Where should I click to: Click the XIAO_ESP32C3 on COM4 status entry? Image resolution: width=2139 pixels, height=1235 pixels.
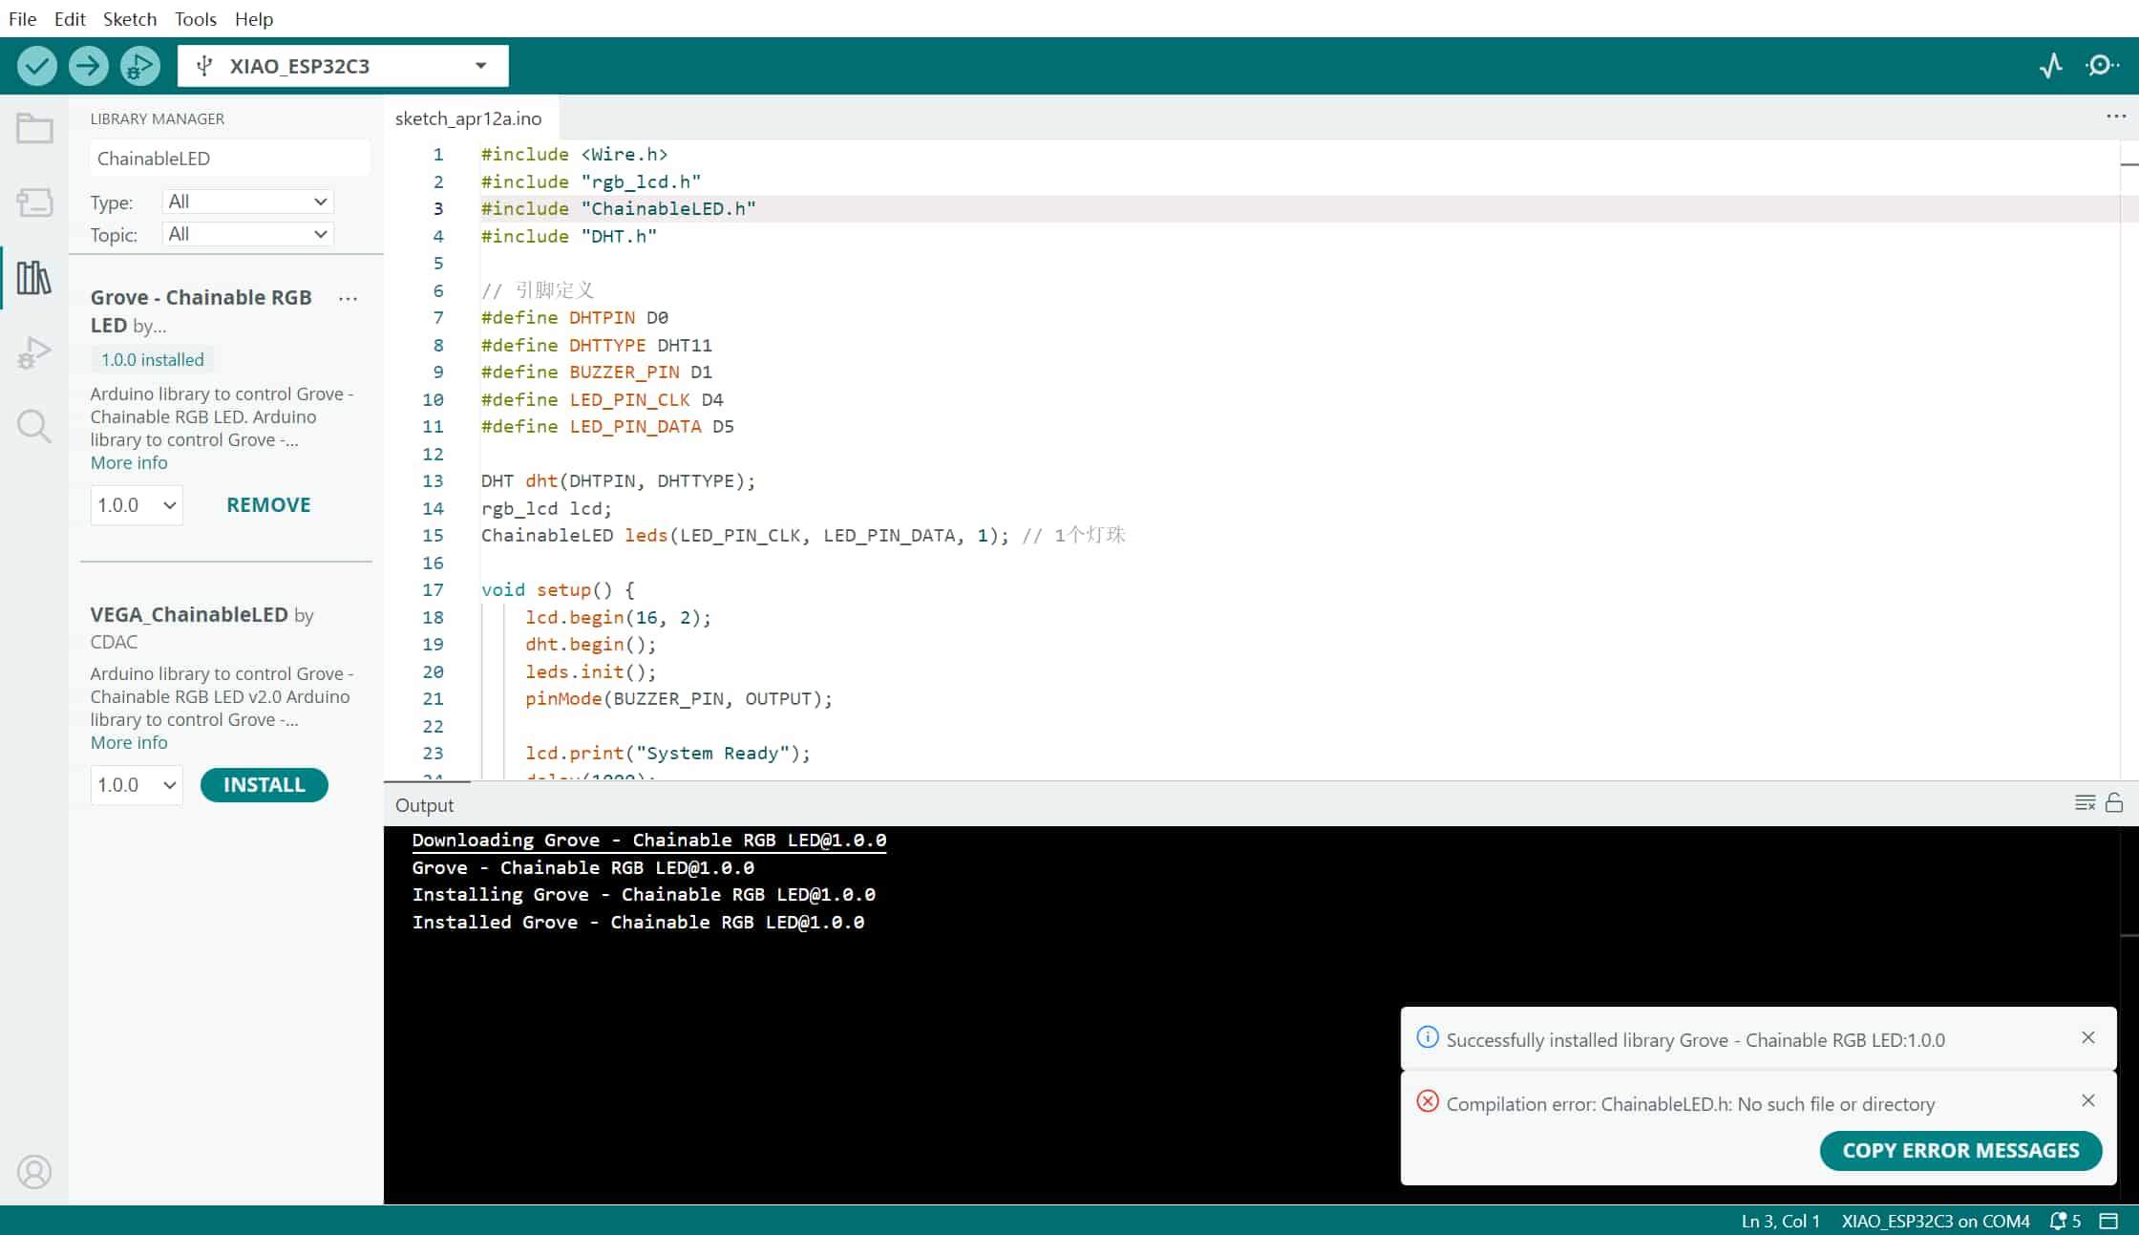(1935, 1221)
